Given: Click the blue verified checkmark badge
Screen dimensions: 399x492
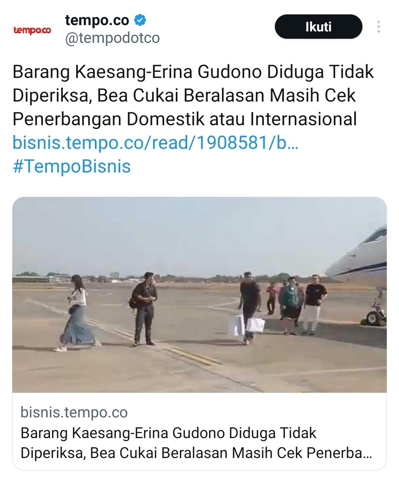Looking at the screenshot, I should point(140,20).
